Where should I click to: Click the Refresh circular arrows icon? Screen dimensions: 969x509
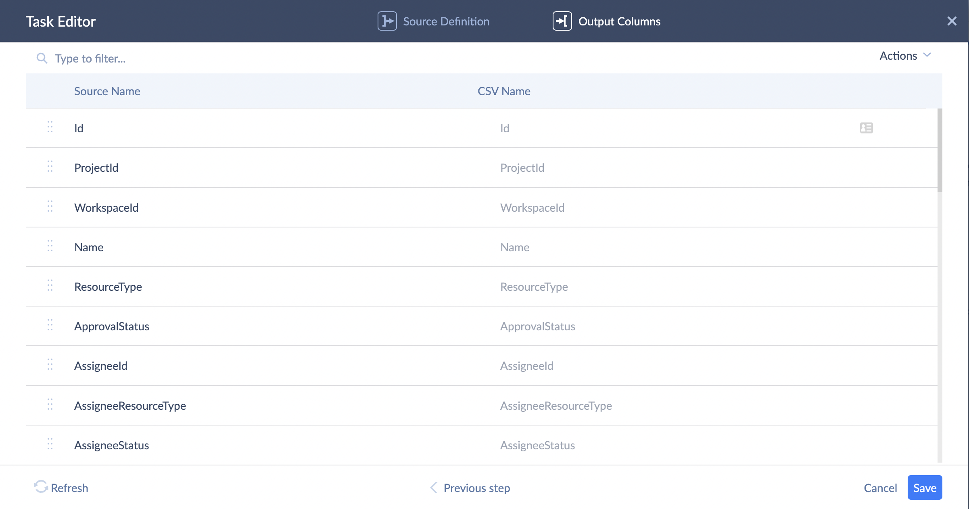(41, 487)
